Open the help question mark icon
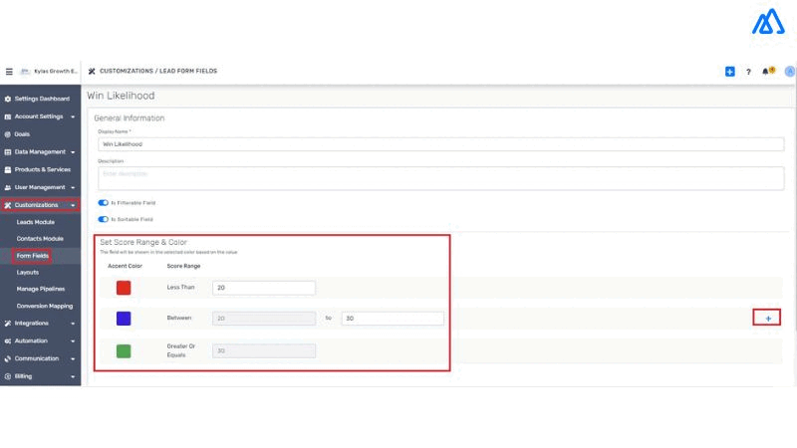 click(748, 72)
